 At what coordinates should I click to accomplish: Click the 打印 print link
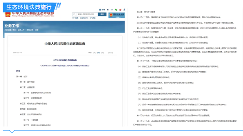tap(111, 52)
